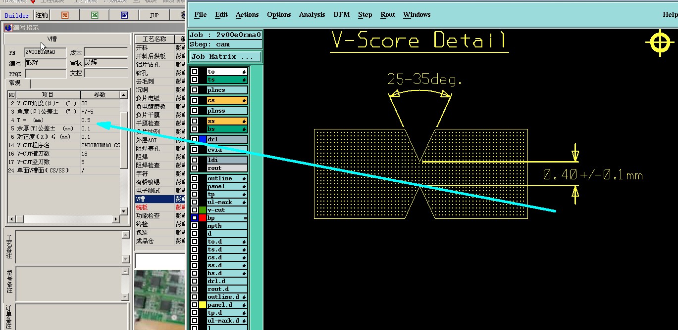Viewport: 678px width, 330px height.
Task: Open the DFM menu
Action: point(342,14)
